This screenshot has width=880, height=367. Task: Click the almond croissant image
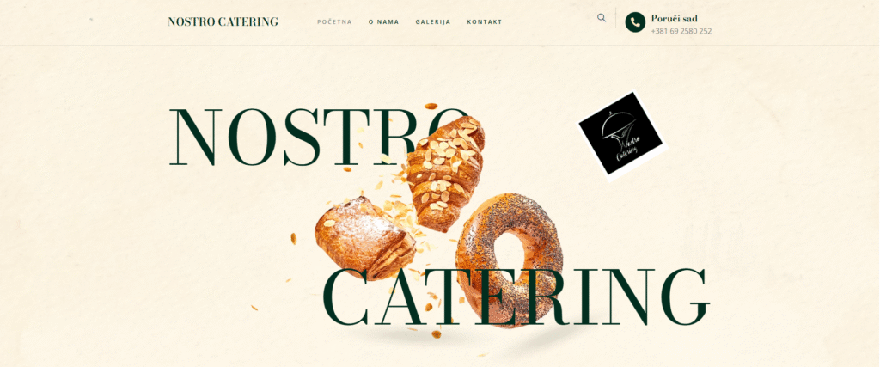click(445, 173)
